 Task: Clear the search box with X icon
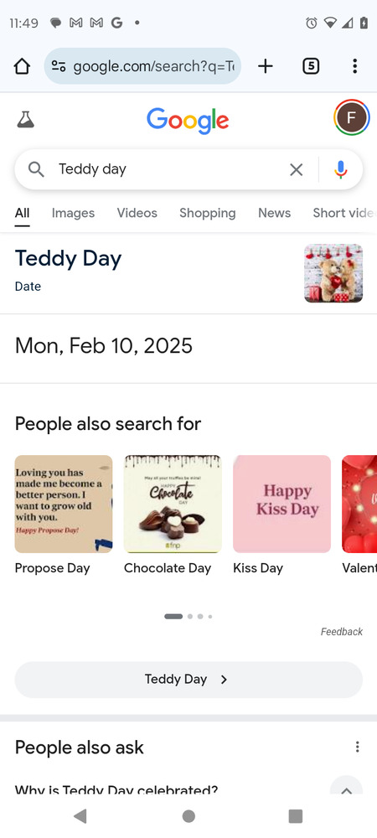tap(296, 169)
